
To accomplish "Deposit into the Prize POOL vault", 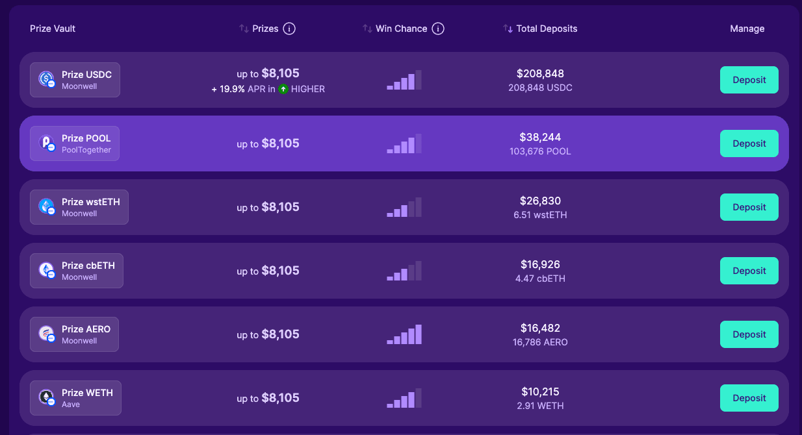I will tap(749, 143).
